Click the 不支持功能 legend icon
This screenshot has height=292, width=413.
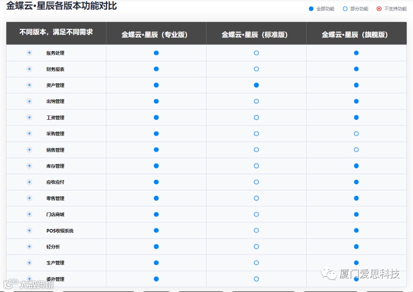coord(379,9)
